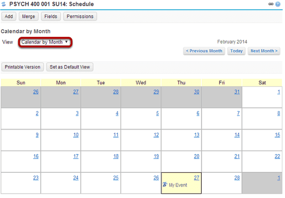The width and height of the screenshot is (285, 198).
Task: Click the Merge button
Action: coord(28,16)
